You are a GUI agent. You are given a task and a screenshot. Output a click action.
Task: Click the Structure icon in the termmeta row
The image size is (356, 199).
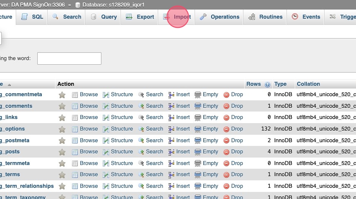[106, 164]
